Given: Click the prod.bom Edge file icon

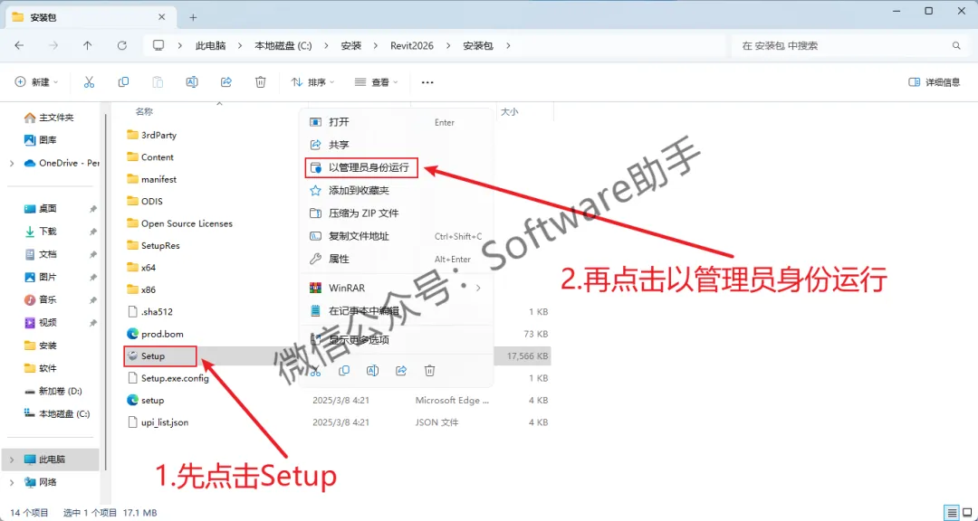Looking at the screenshot, I should click(x=131, y=334).
